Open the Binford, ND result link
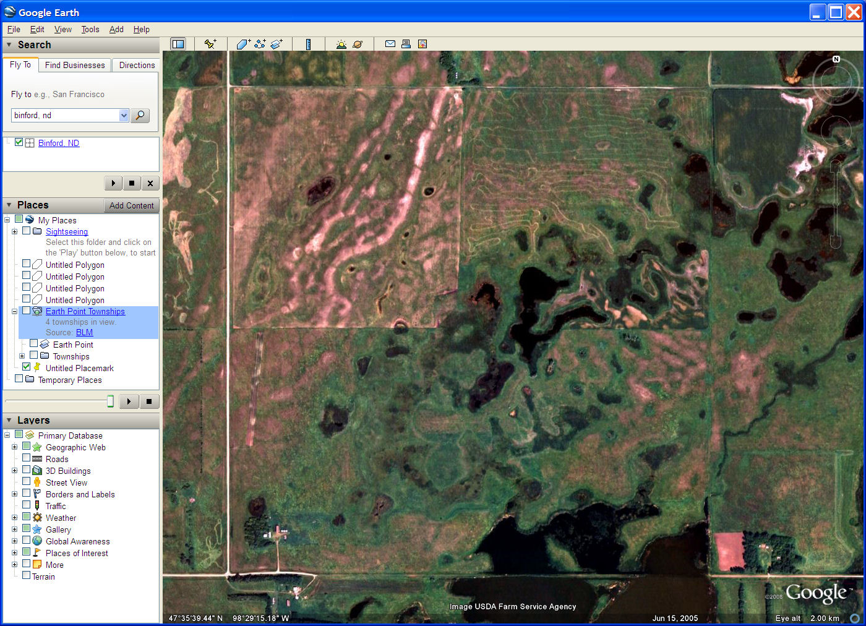Screen dimensions: 866x626 click(x=59, y=143)
